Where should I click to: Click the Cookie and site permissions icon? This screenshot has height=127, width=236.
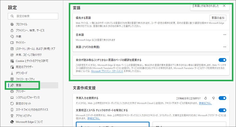(12, 61)
